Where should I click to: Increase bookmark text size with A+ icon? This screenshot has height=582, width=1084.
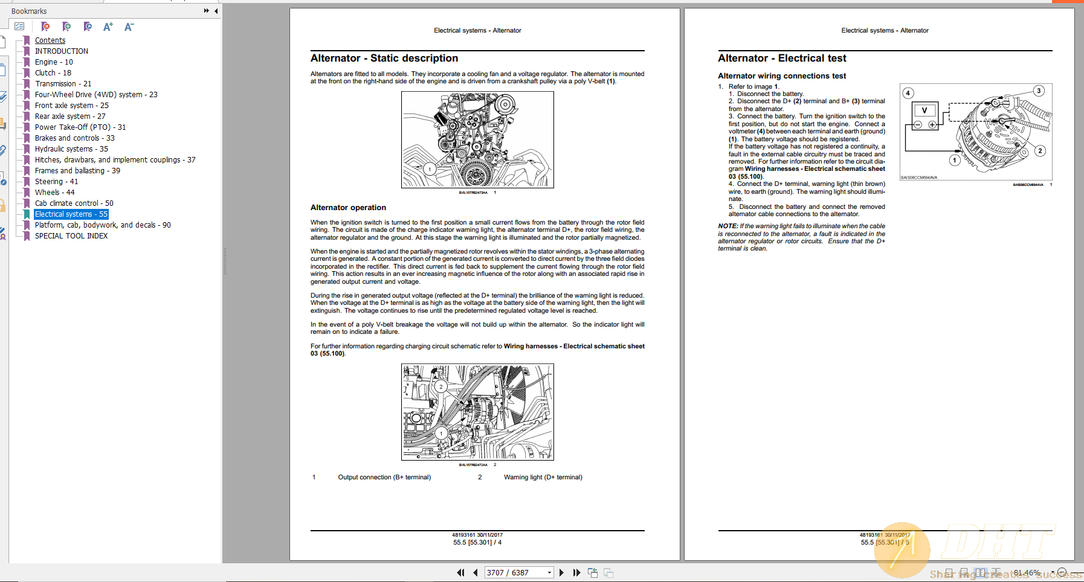[x=108, y=27]
